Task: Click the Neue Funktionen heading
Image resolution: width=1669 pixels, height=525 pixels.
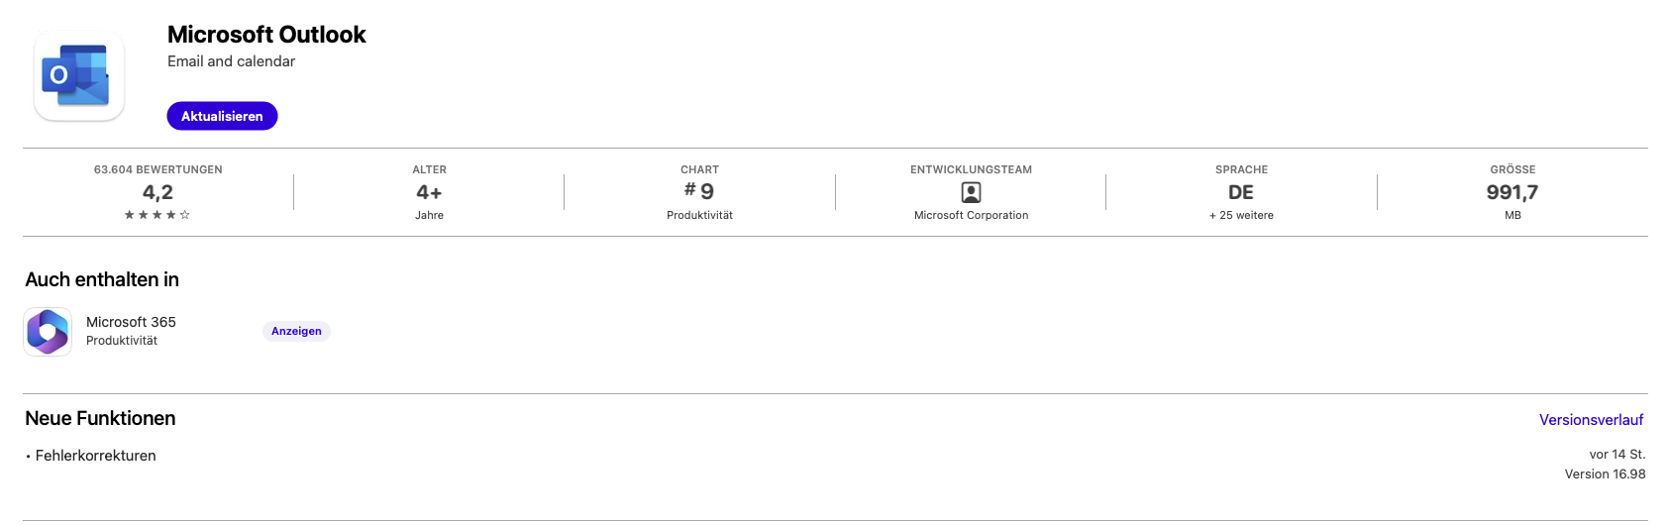Action: coord(100,418)
